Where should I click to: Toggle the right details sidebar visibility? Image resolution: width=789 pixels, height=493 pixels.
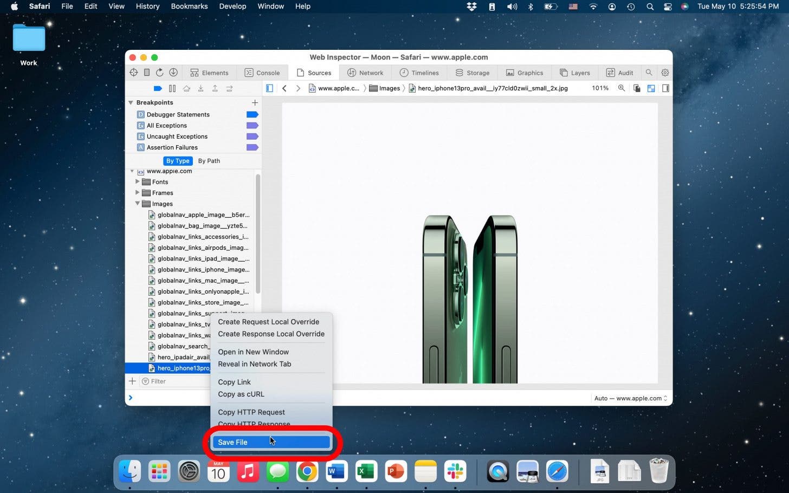[665, 88]
